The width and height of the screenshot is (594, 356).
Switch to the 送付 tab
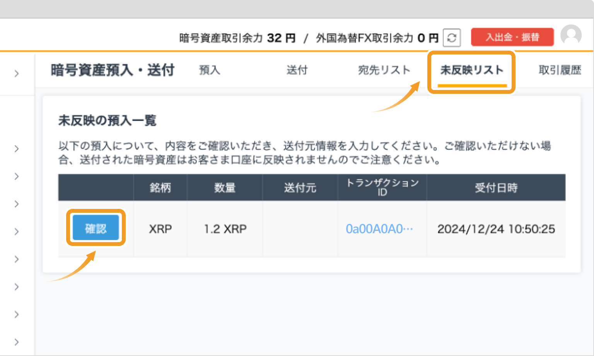[x=297, y=70]
